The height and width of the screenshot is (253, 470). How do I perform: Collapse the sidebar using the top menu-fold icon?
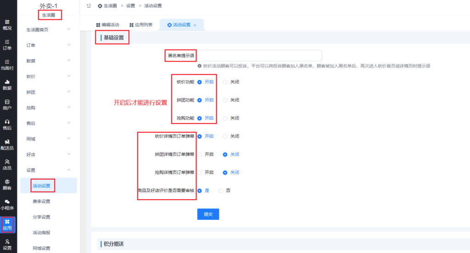(x=89, y=6)
